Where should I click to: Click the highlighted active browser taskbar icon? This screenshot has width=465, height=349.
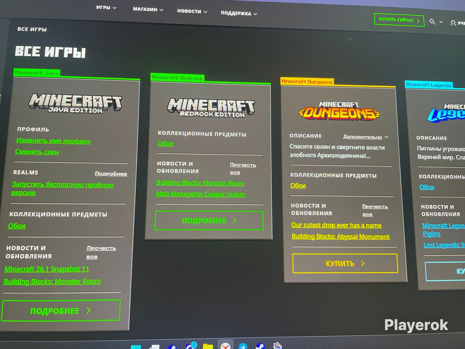(225, 345)
